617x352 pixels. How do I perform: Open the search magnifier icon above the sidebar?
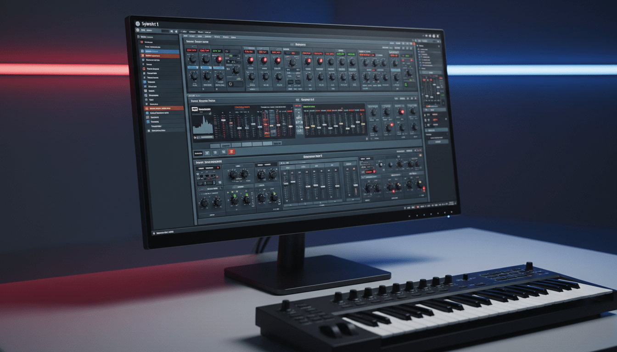(171, 31)
